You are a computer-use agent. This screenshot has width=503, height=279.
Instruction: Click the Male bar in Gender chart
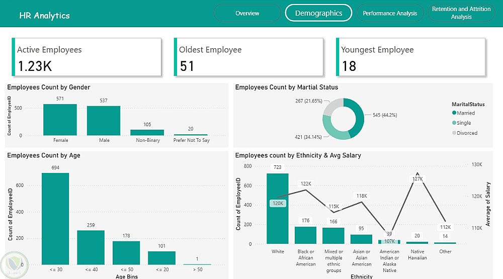click(x=104, y=121)
